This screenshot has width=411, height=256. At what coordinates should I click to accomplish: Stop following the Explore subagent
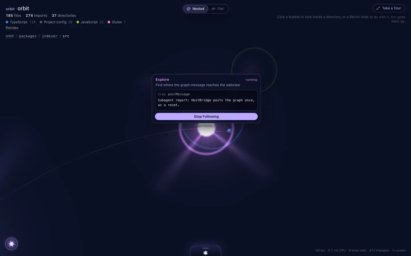tap(206, 117)
